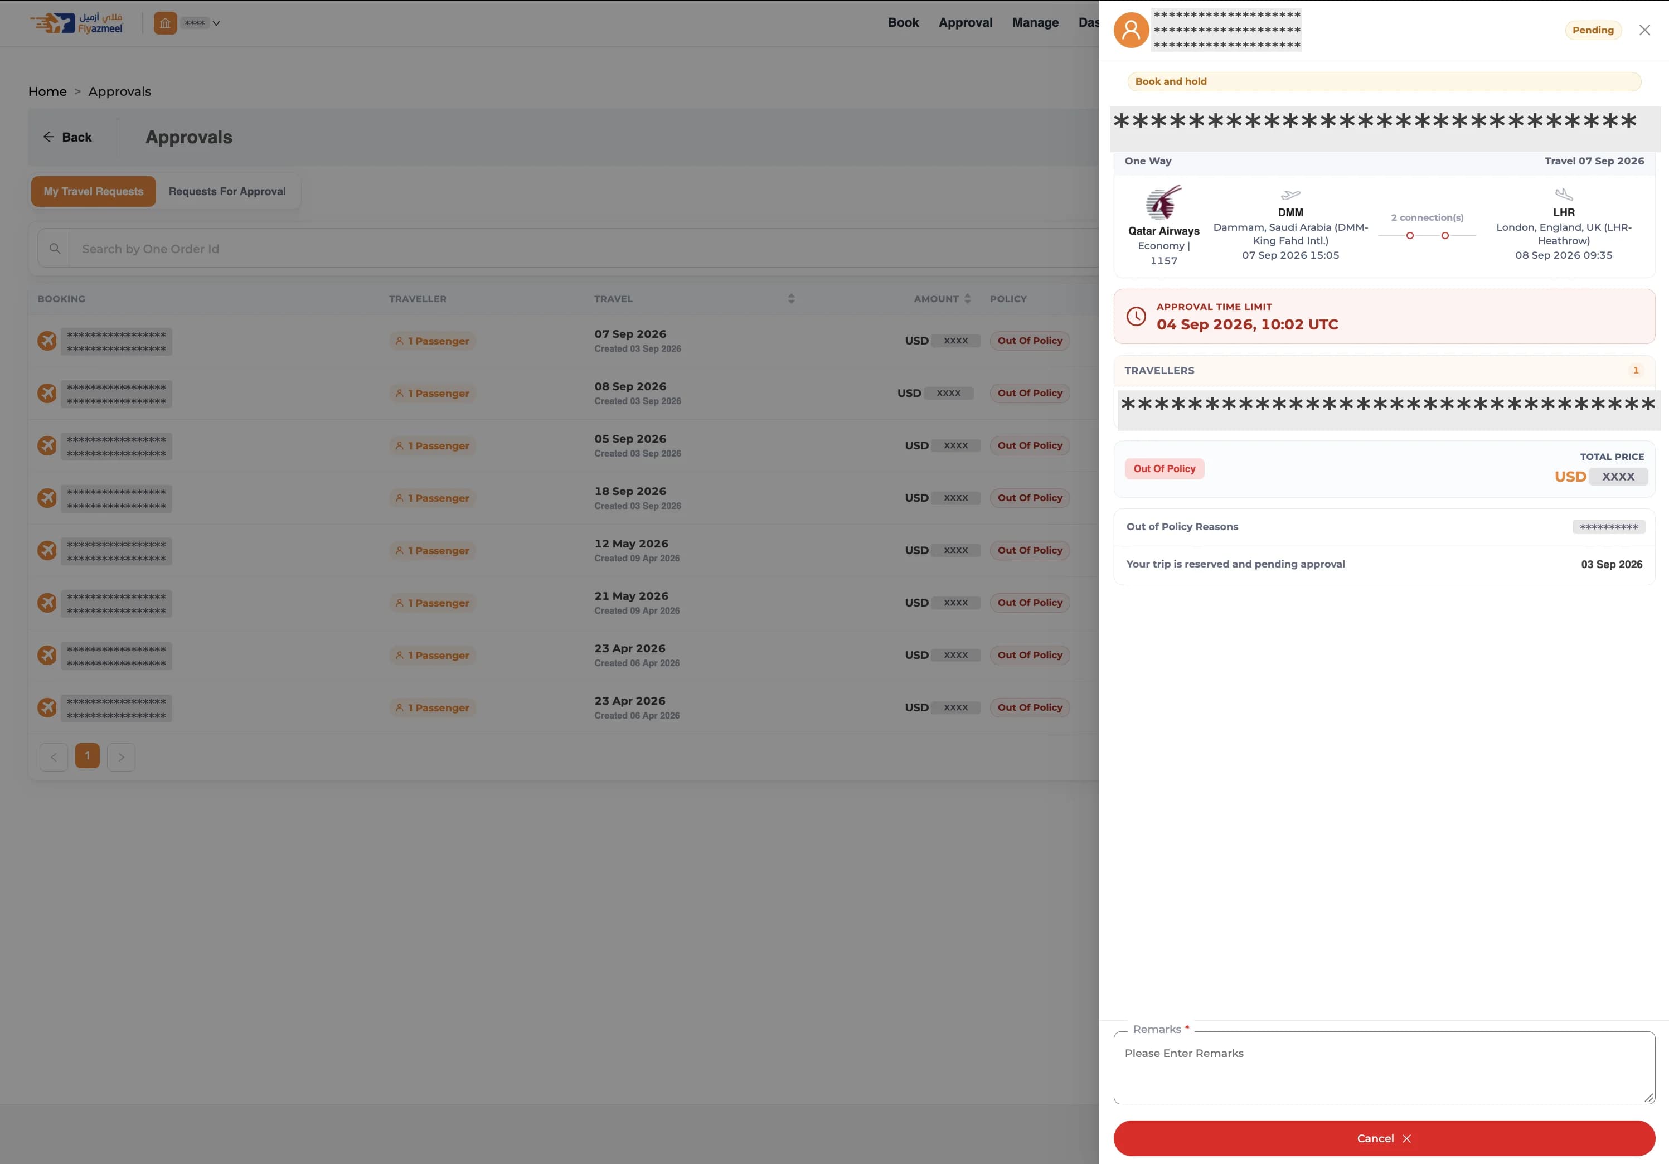
Task: Close the booking details panel
Action: (x=1644, y=30)
